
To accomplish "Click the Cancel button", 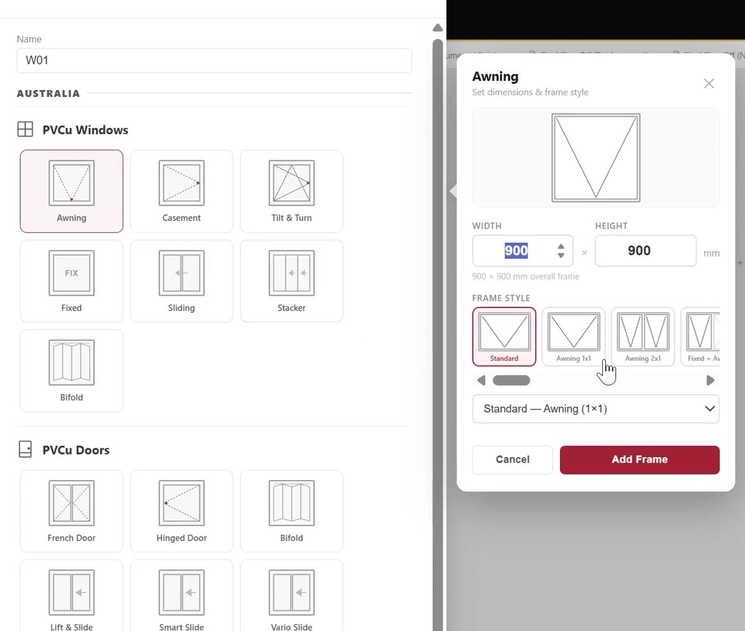I will [x=512, y=460].
